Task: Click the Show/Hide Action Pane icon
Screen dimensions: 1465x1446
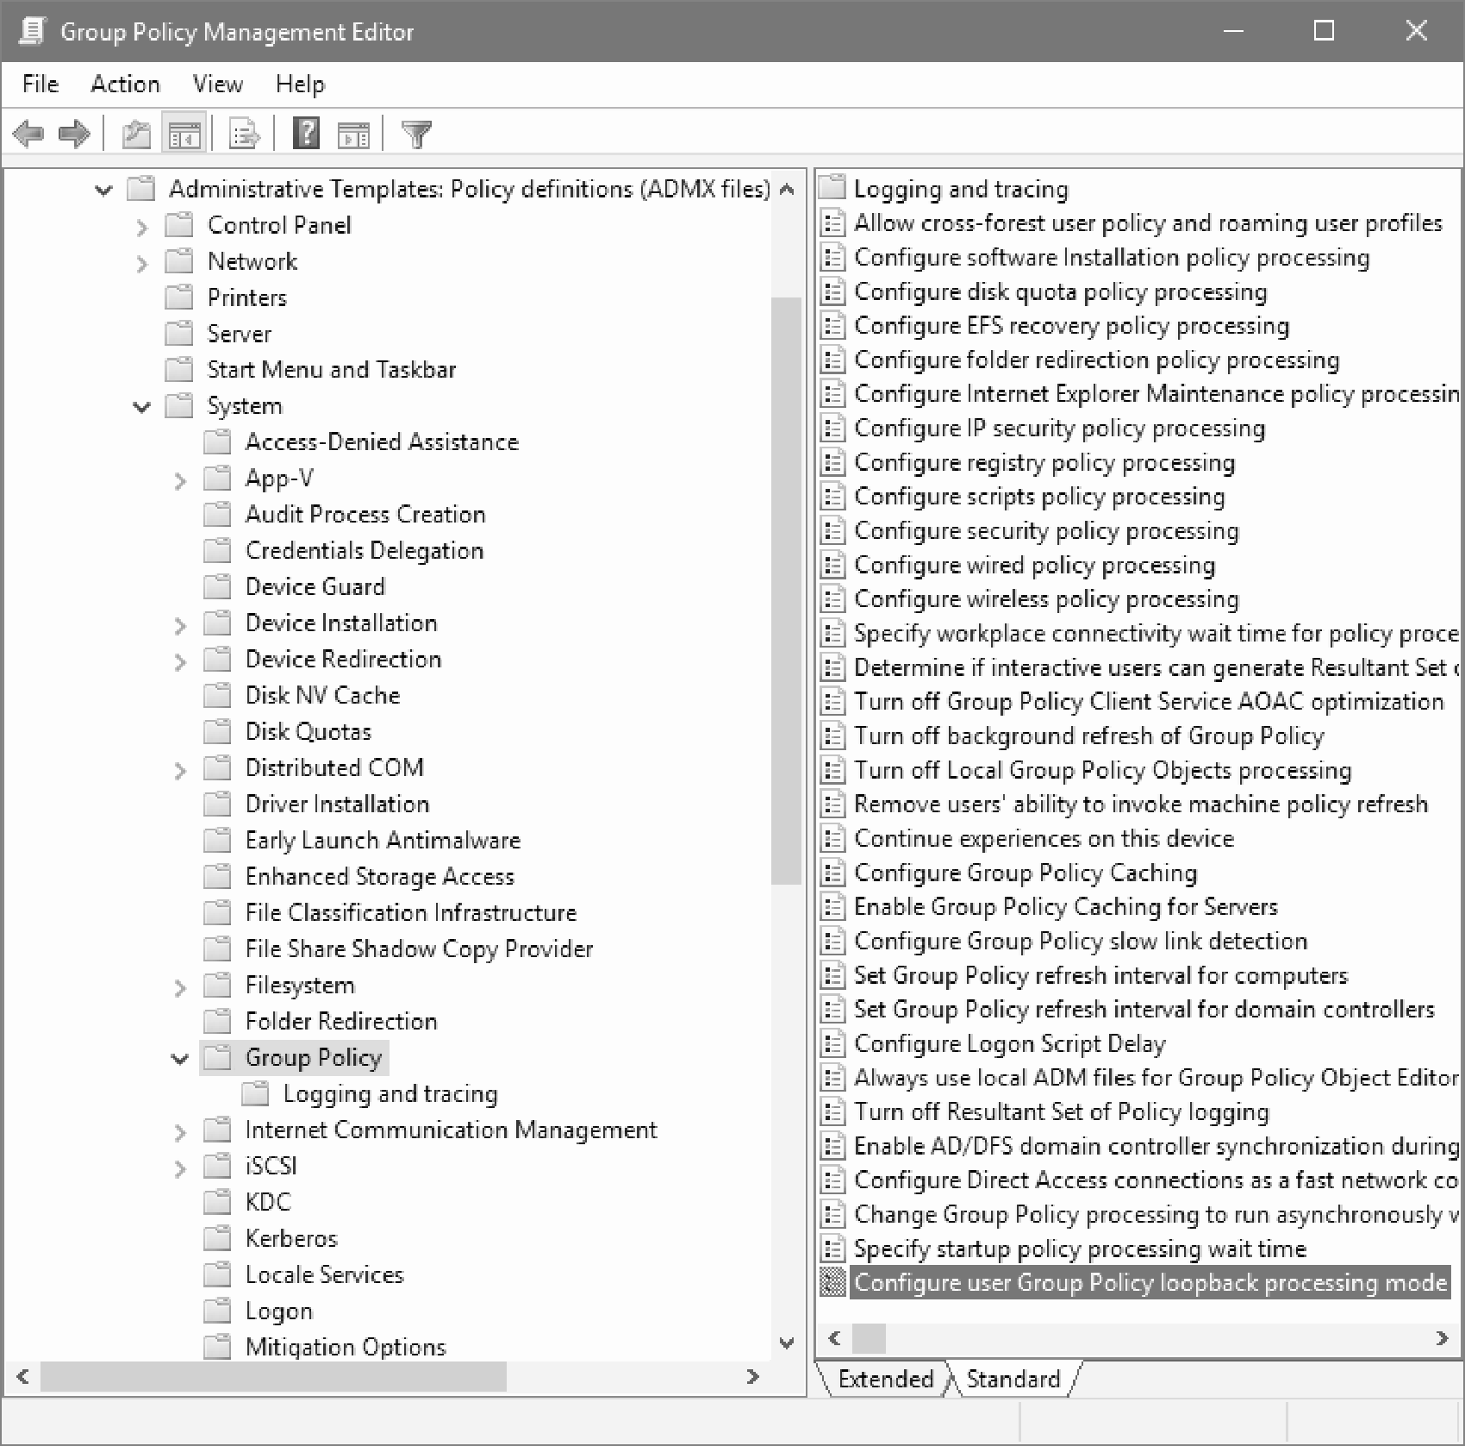Action: point(353,134)
